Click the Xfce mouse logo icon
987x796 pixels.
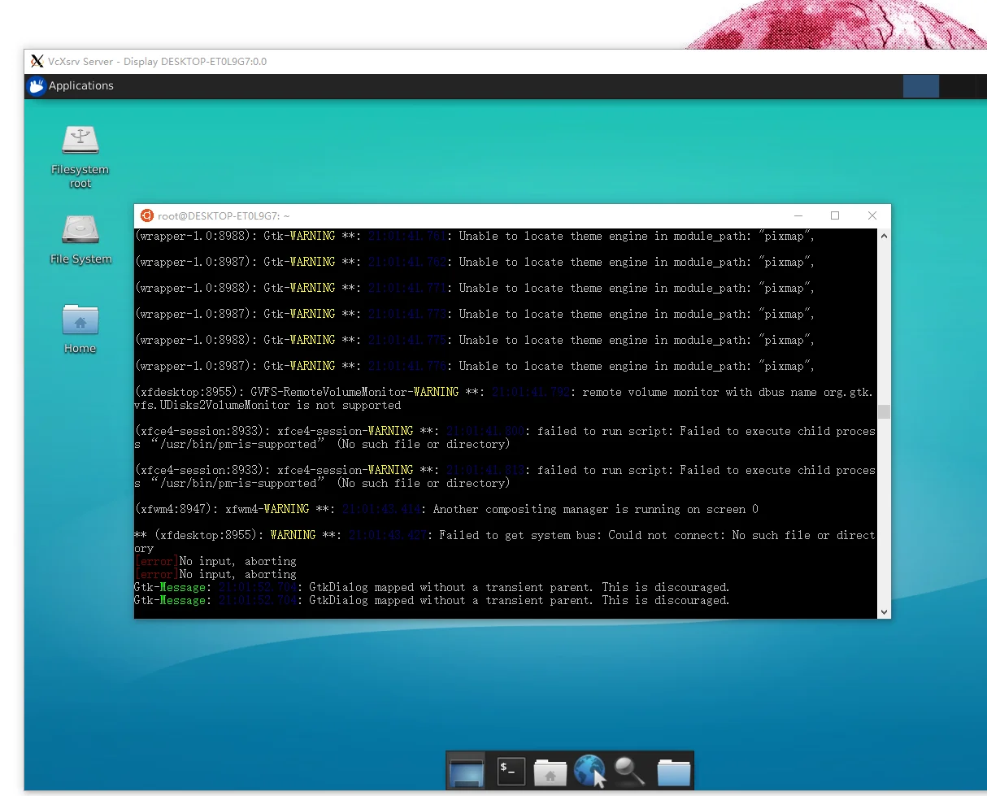tap(37, 86)
